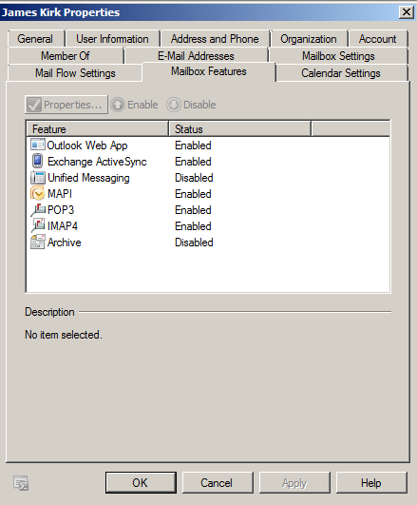Click the IMAP4 mailbox icon
The width and height of the screenshot is (417, 505).
click(38, 225)
